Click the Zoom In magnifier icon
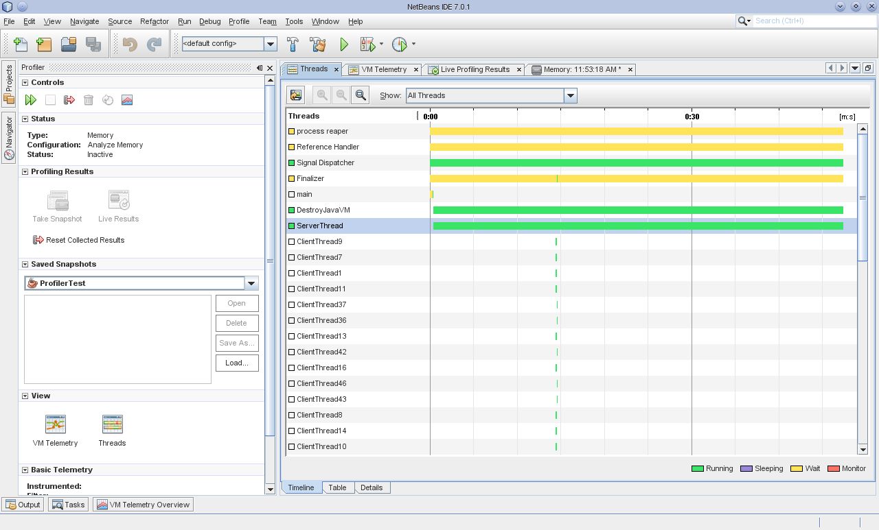879x530 pixels. (321, 95)
